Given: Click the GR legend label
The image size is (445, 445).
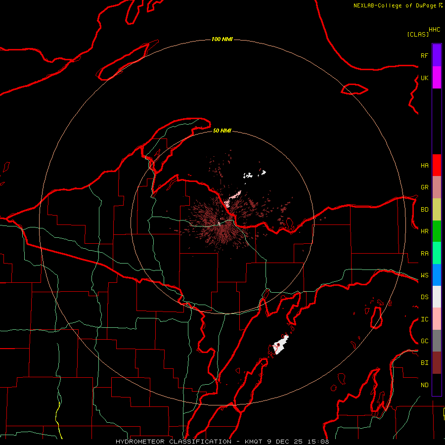Looking at the screenshot, I should coord(424,187).
